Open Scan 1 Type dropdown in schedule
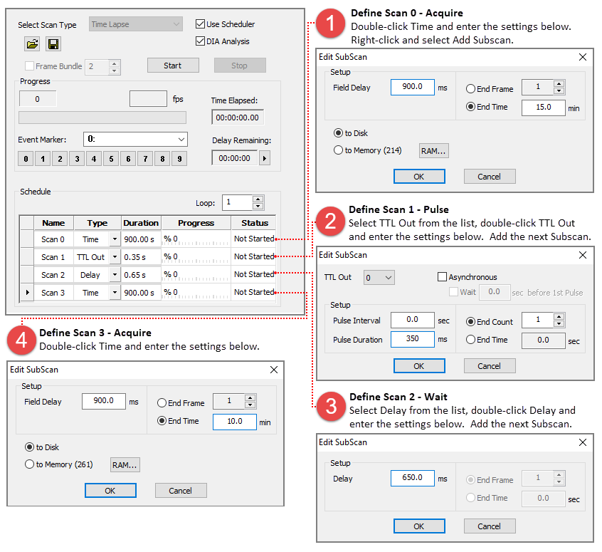This screenshot has height=552, width=602. point(115,257)
